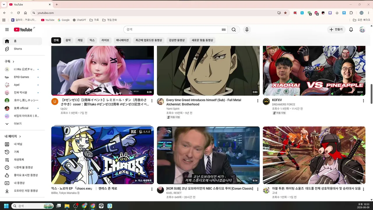Screen dimensions: 373x210
Task: Open the EPID Games subscription
Action: tap(22, 77)
